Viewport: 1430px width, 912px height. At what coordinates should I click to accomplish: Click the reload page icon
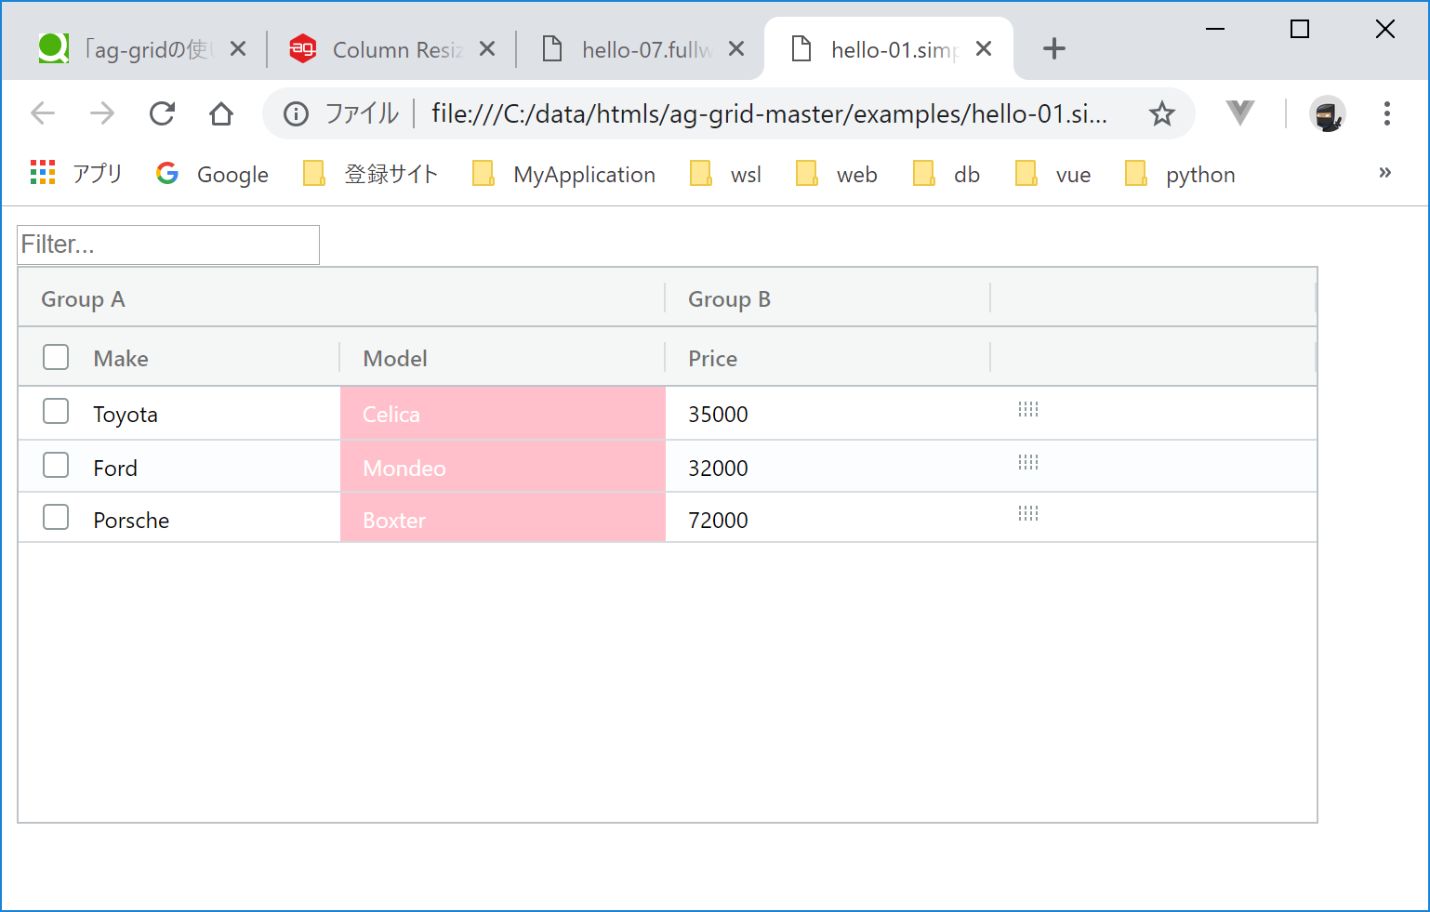pos(163,113)
